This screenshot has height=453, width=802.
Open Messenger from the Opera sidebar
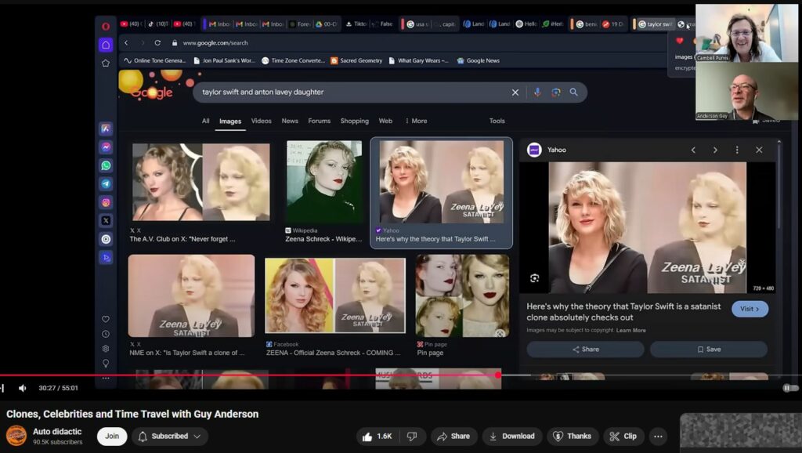click(x=106, y=147)
